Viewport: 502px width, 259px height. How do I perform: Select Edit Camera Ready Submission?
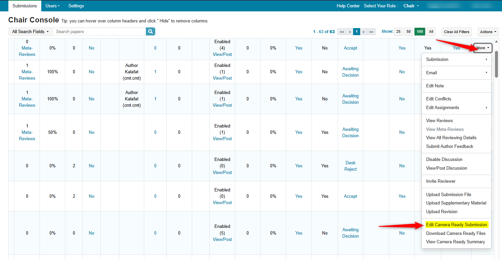point(456,225)
